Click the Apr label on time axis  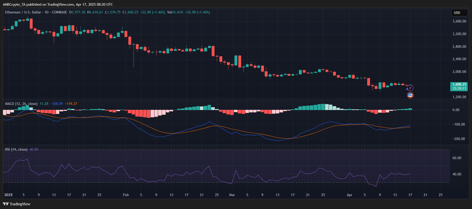(x=349, y=195)
